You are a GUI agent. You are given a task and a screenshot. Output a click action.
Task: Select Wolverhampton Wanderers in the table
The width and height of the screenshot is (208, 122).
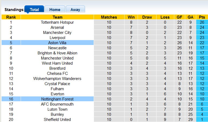(x=57, y=79)
